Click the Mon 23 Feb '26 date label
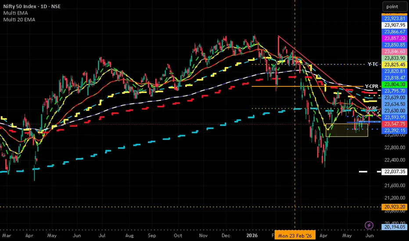Viewport: 409px width, 241px height. click(295, 236)
